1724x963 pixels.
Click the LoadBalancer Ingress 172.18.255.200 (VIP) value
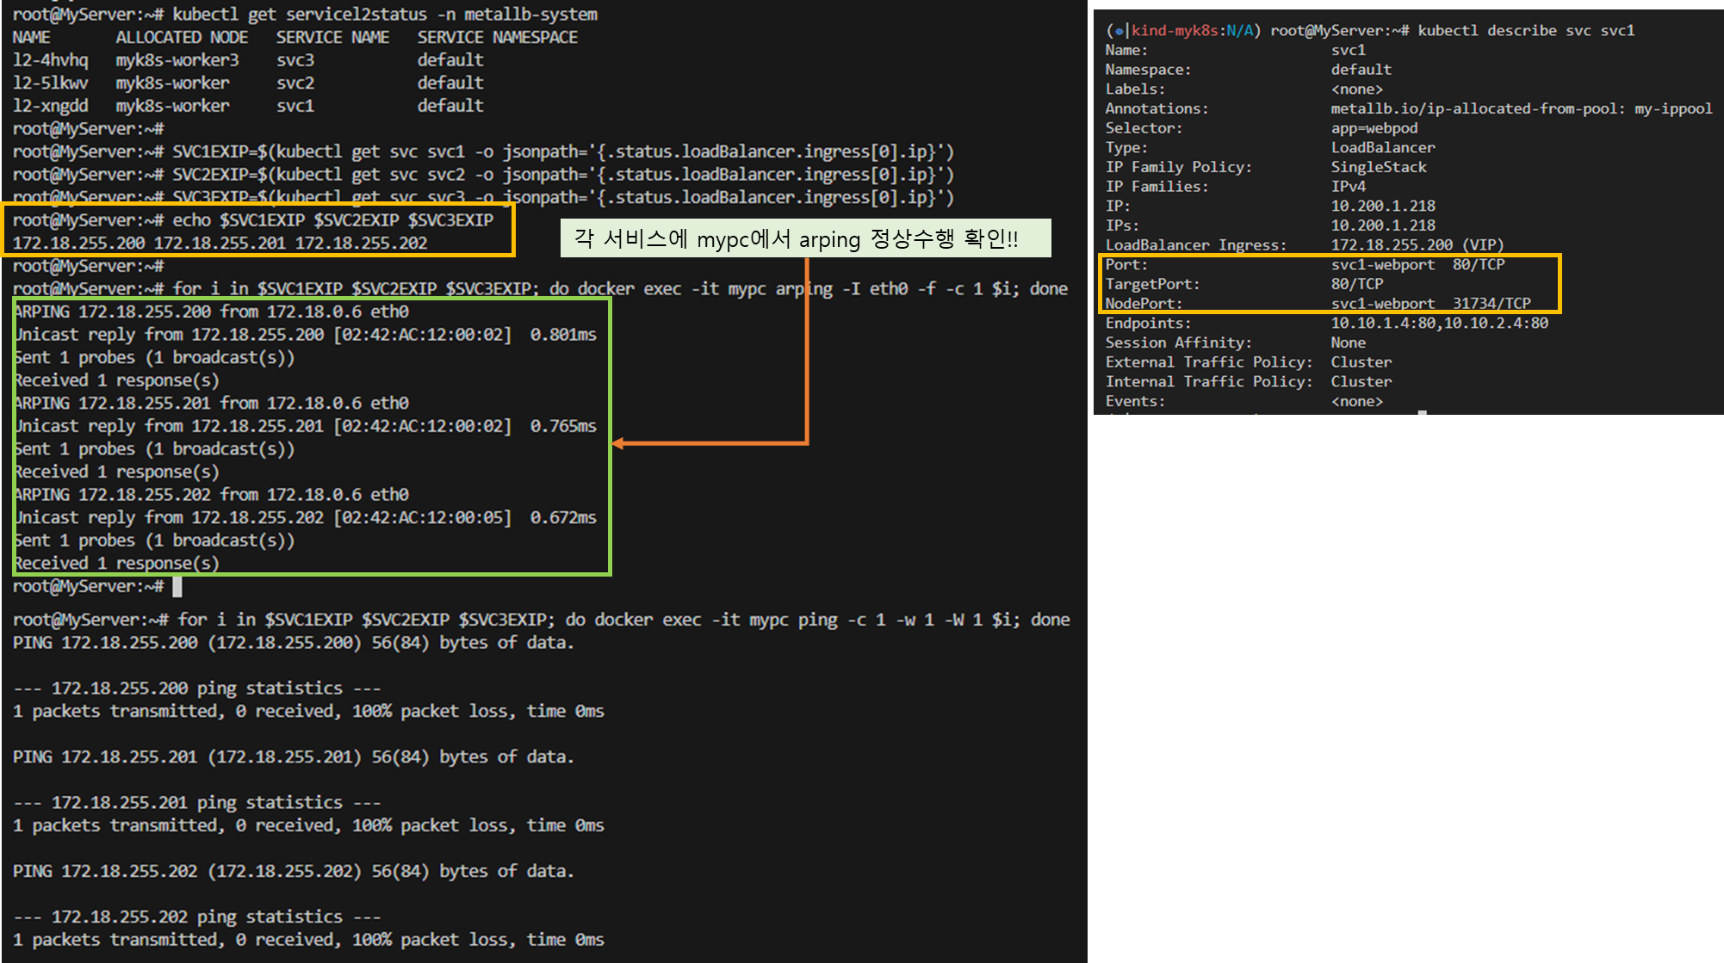[1417, 245]
